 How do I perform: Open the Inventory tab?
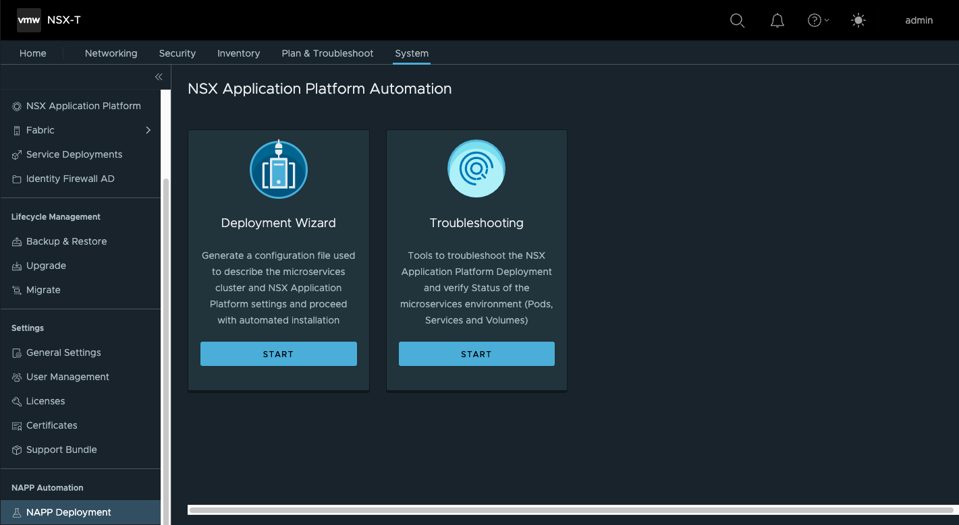coord(239,53)
